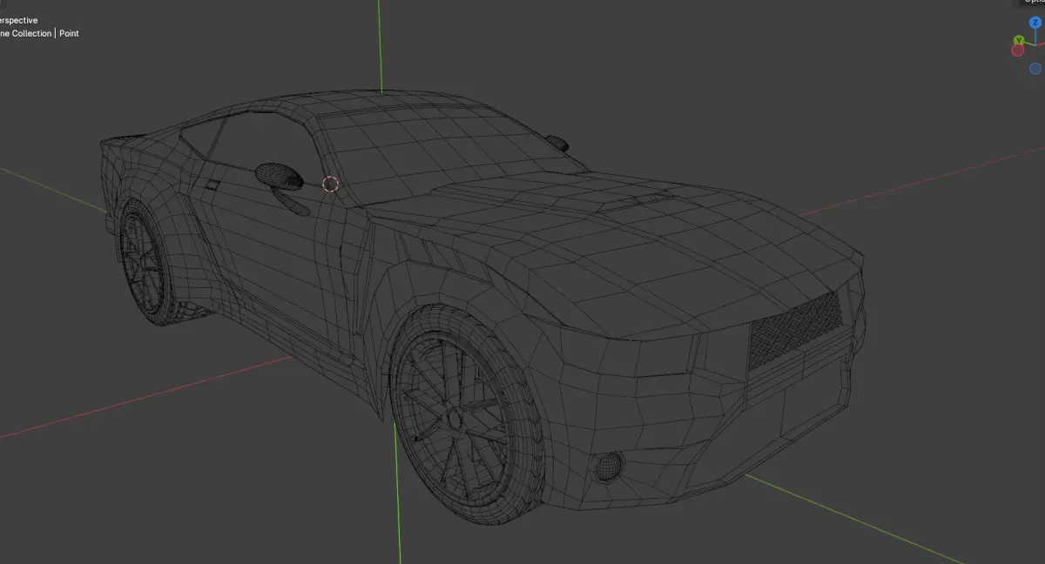Click the blue Z axis gizmo handle
Screen dimensions: 1045x564
1035,23
